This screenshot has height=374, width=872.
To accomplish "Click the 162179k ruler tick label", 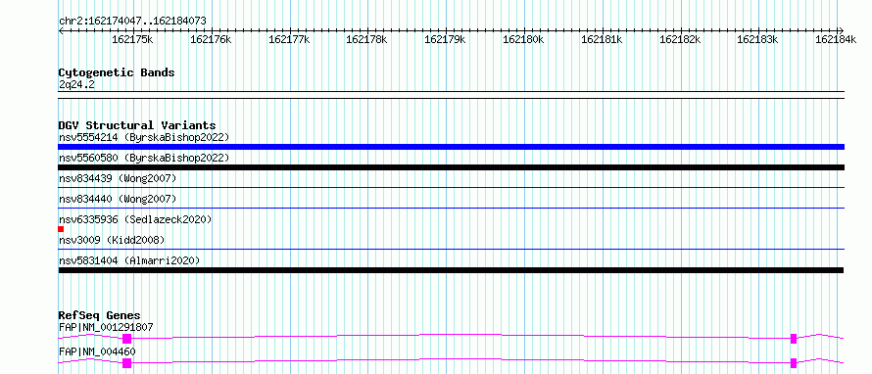I will pyautogui.click(x=445, y=39).
